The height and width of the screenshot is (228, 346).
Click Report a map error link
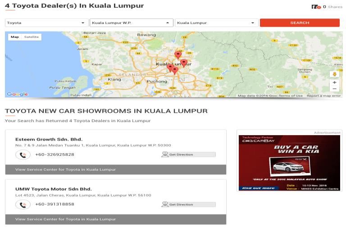point(323,96)
